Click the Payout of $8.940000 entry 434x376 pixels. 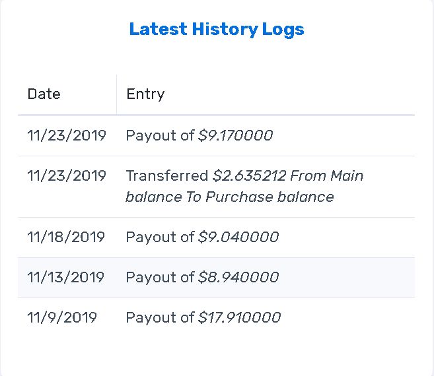pyautogui.click(x=202, y=277)
